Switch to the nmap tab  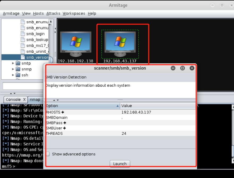[x=35, y=99]
